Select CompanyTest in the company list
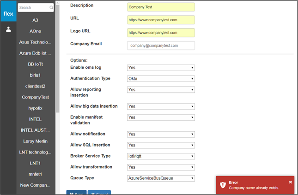The width and height of the screenshot is (298, 195). tap(36, 97)
